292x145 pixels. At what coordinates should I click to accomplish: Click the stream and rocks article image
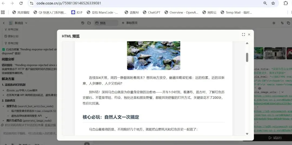[x=154, y=56]
